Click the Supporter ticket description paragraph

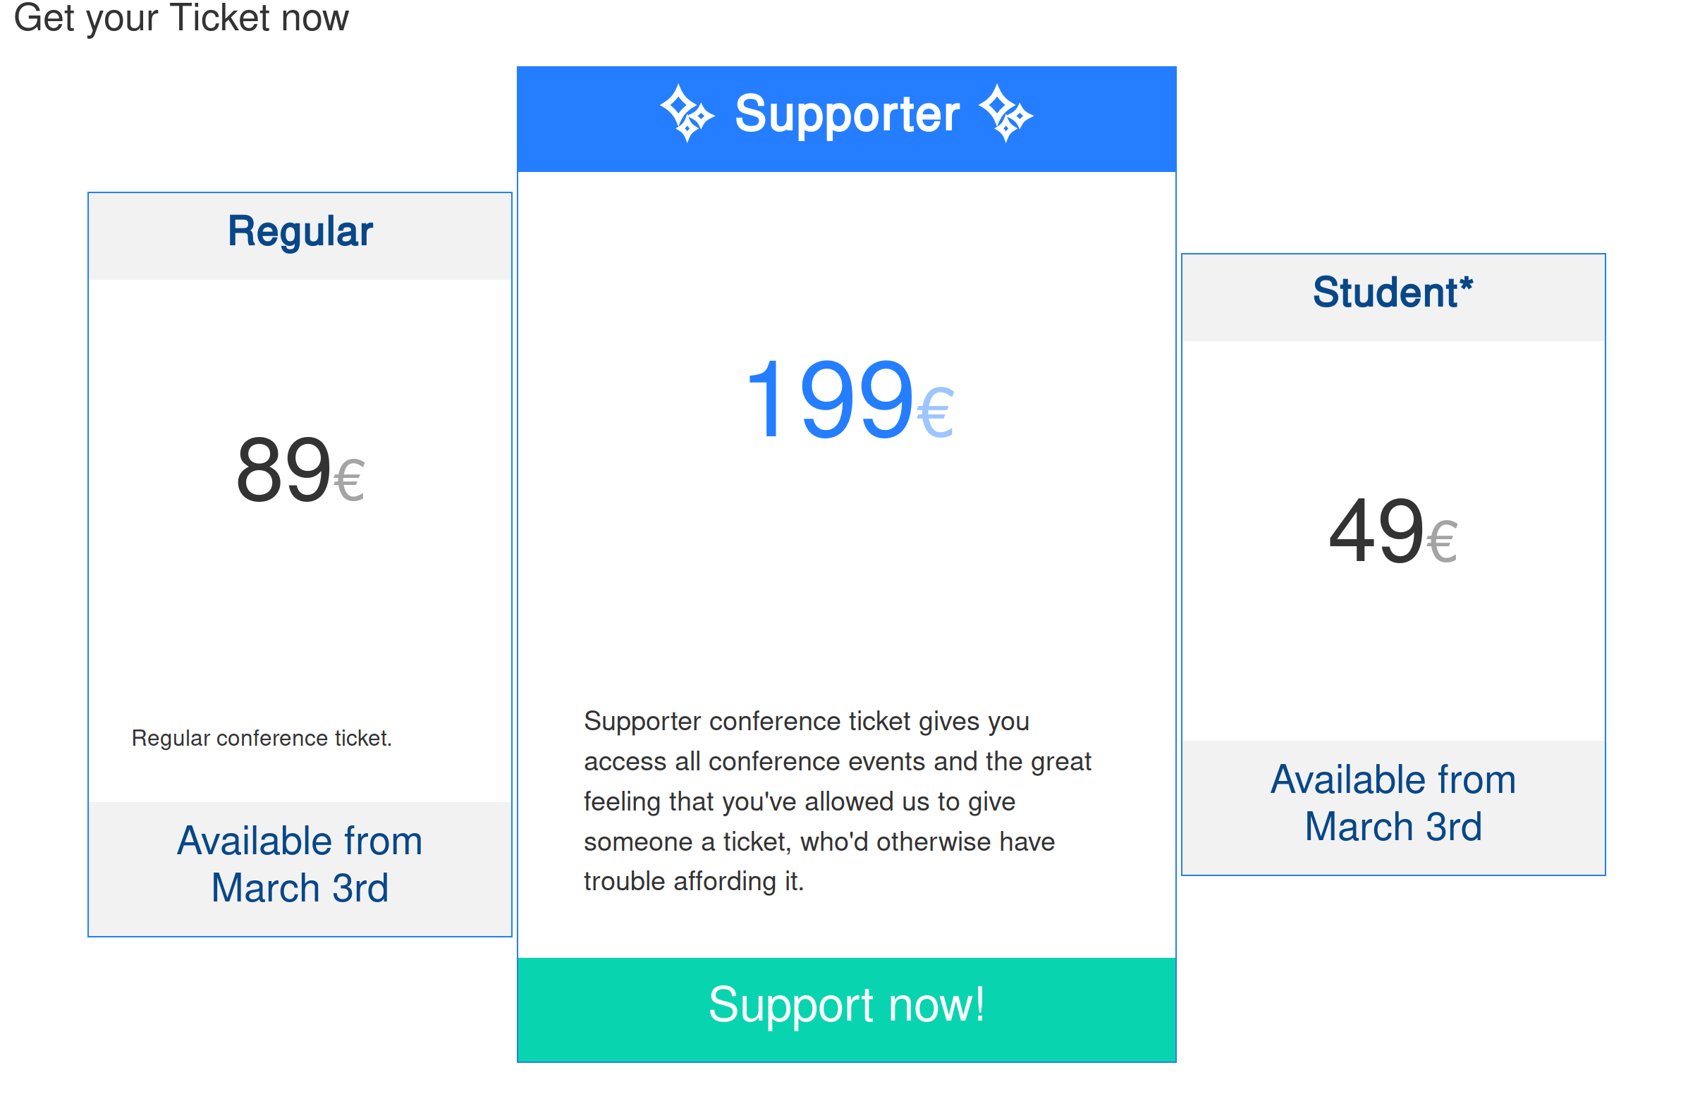[837, 801]
